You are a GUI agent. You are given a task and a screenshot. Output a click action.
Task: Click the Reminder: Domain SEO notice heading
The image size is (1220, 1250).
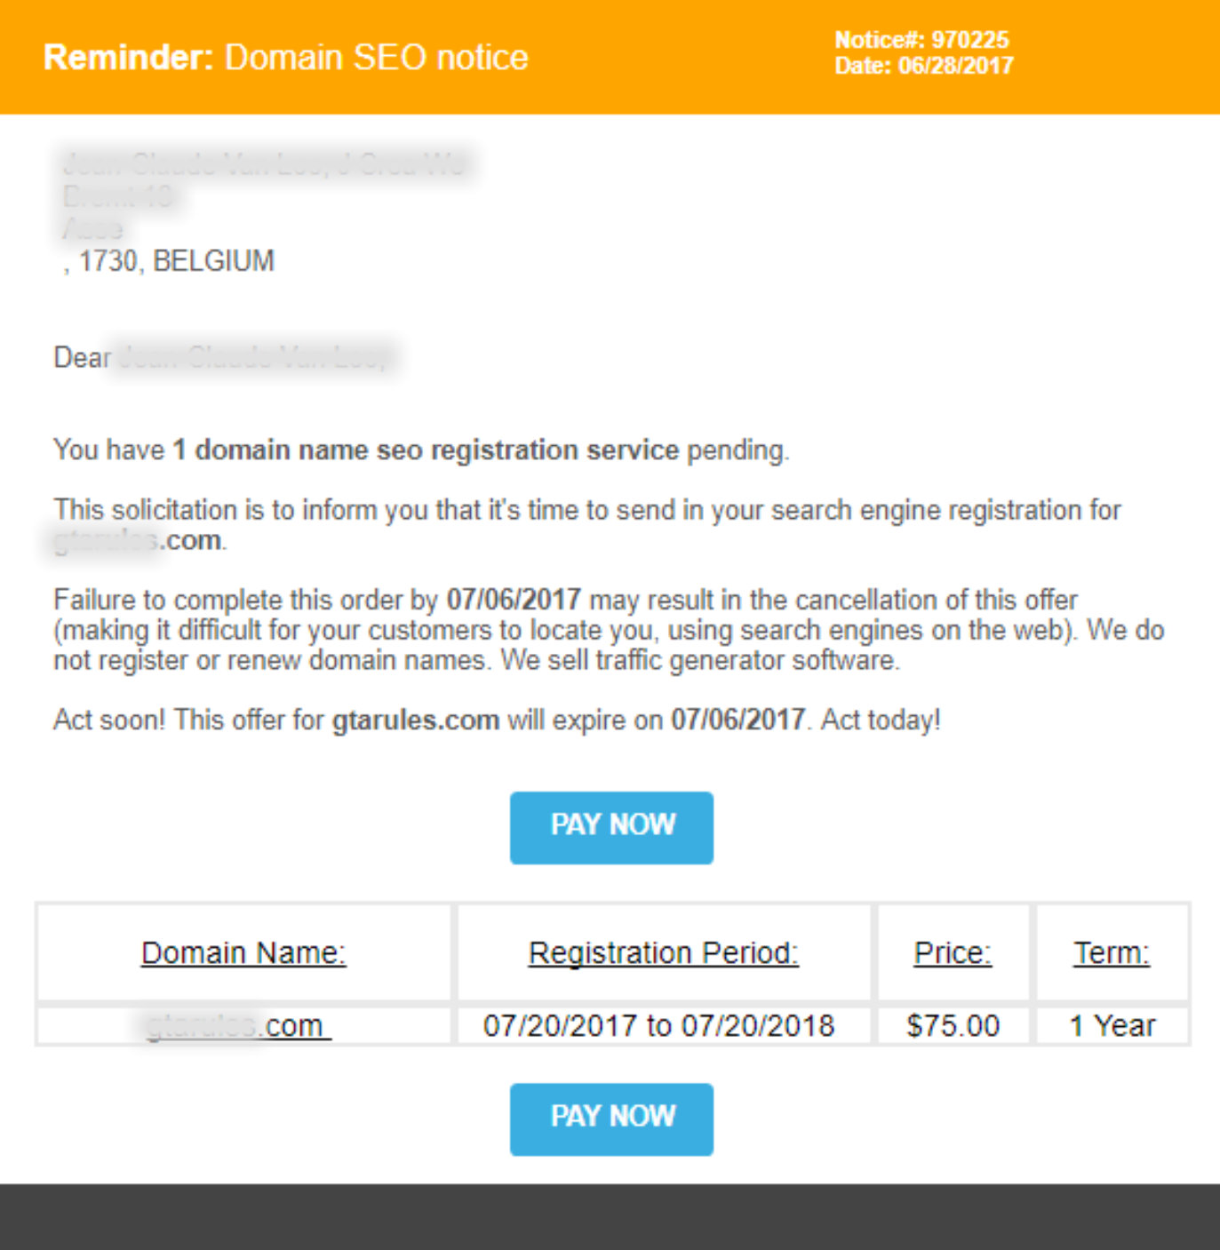286,57
